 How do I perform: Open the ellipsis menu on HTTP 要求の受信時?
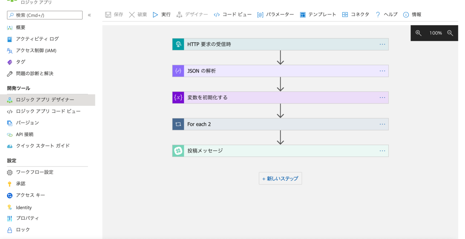coord(382,44)
